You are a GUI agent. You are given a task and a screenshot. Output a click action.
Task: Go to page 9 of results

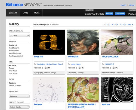[126, 24]
